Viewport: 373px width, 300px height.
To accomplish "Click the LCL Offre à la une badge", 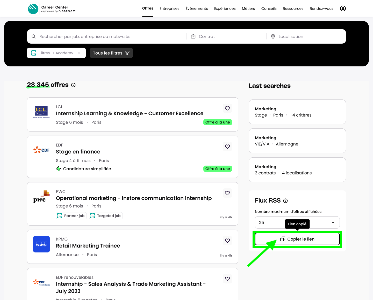I will (218, 122).
